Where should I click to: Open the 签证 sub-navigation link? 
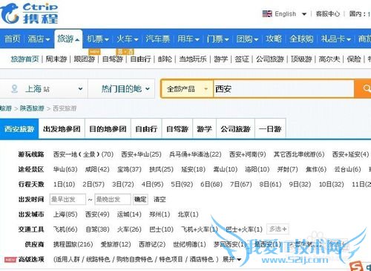(242, 59)
